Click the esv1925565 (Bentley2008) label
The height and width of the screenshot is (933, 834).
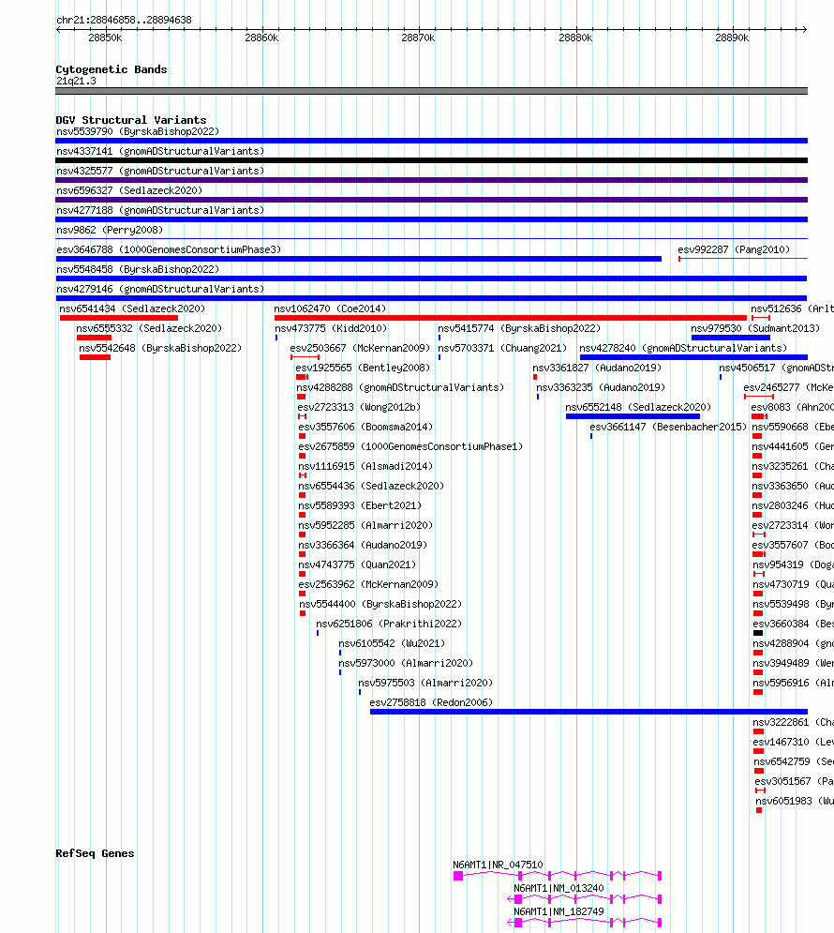point(363,368)
